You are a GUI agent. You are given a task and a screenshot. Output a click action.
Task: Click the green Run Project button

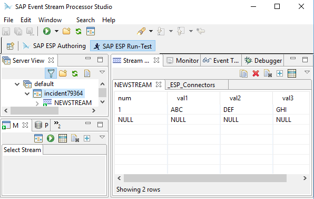[x=47, y=31]
